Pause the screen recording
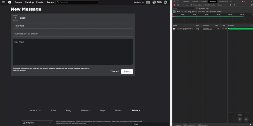The height and width of the screenshot is (126, 253). tap(240, 119)
